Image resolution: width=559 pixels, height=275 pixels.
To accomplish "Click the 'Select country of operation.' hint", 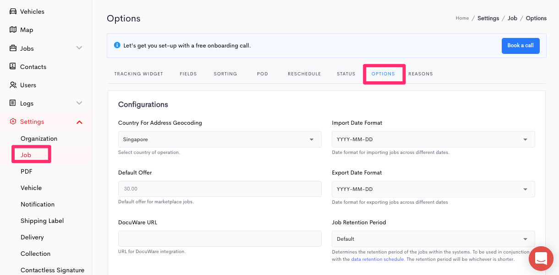I will [x=149, y=153].
